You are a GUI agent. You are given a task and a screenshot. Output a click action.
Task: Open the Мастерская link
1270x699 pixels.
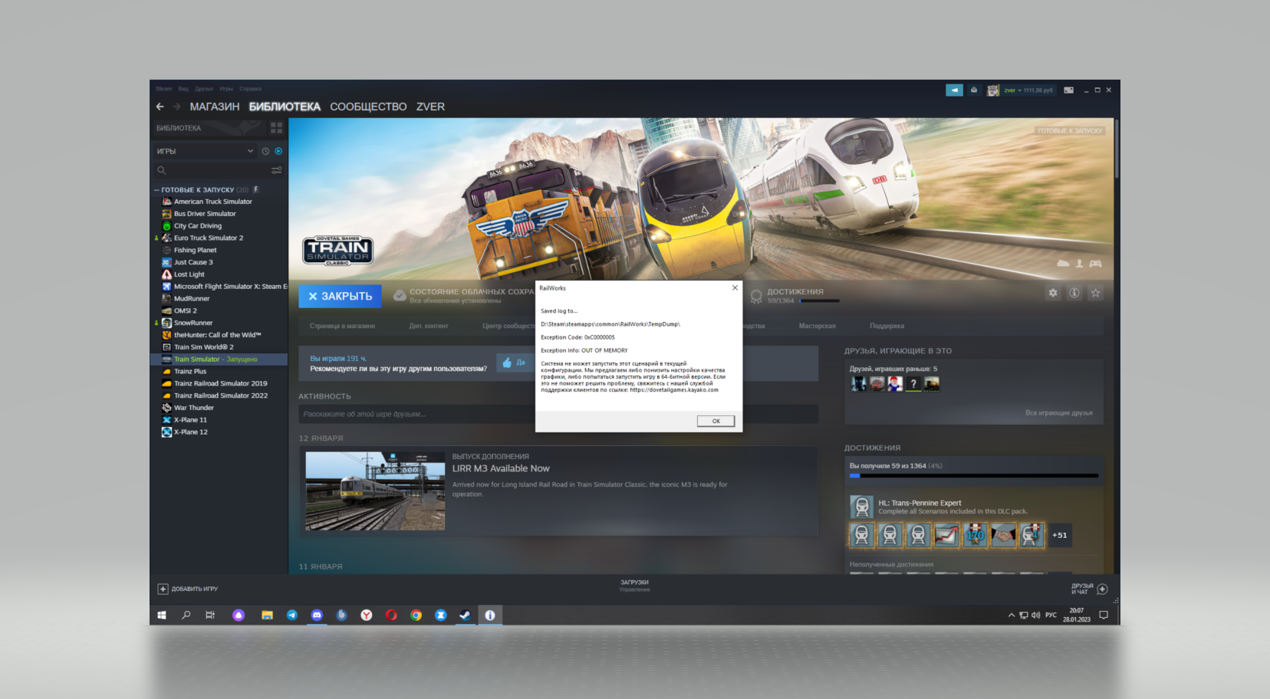point(817,326)
